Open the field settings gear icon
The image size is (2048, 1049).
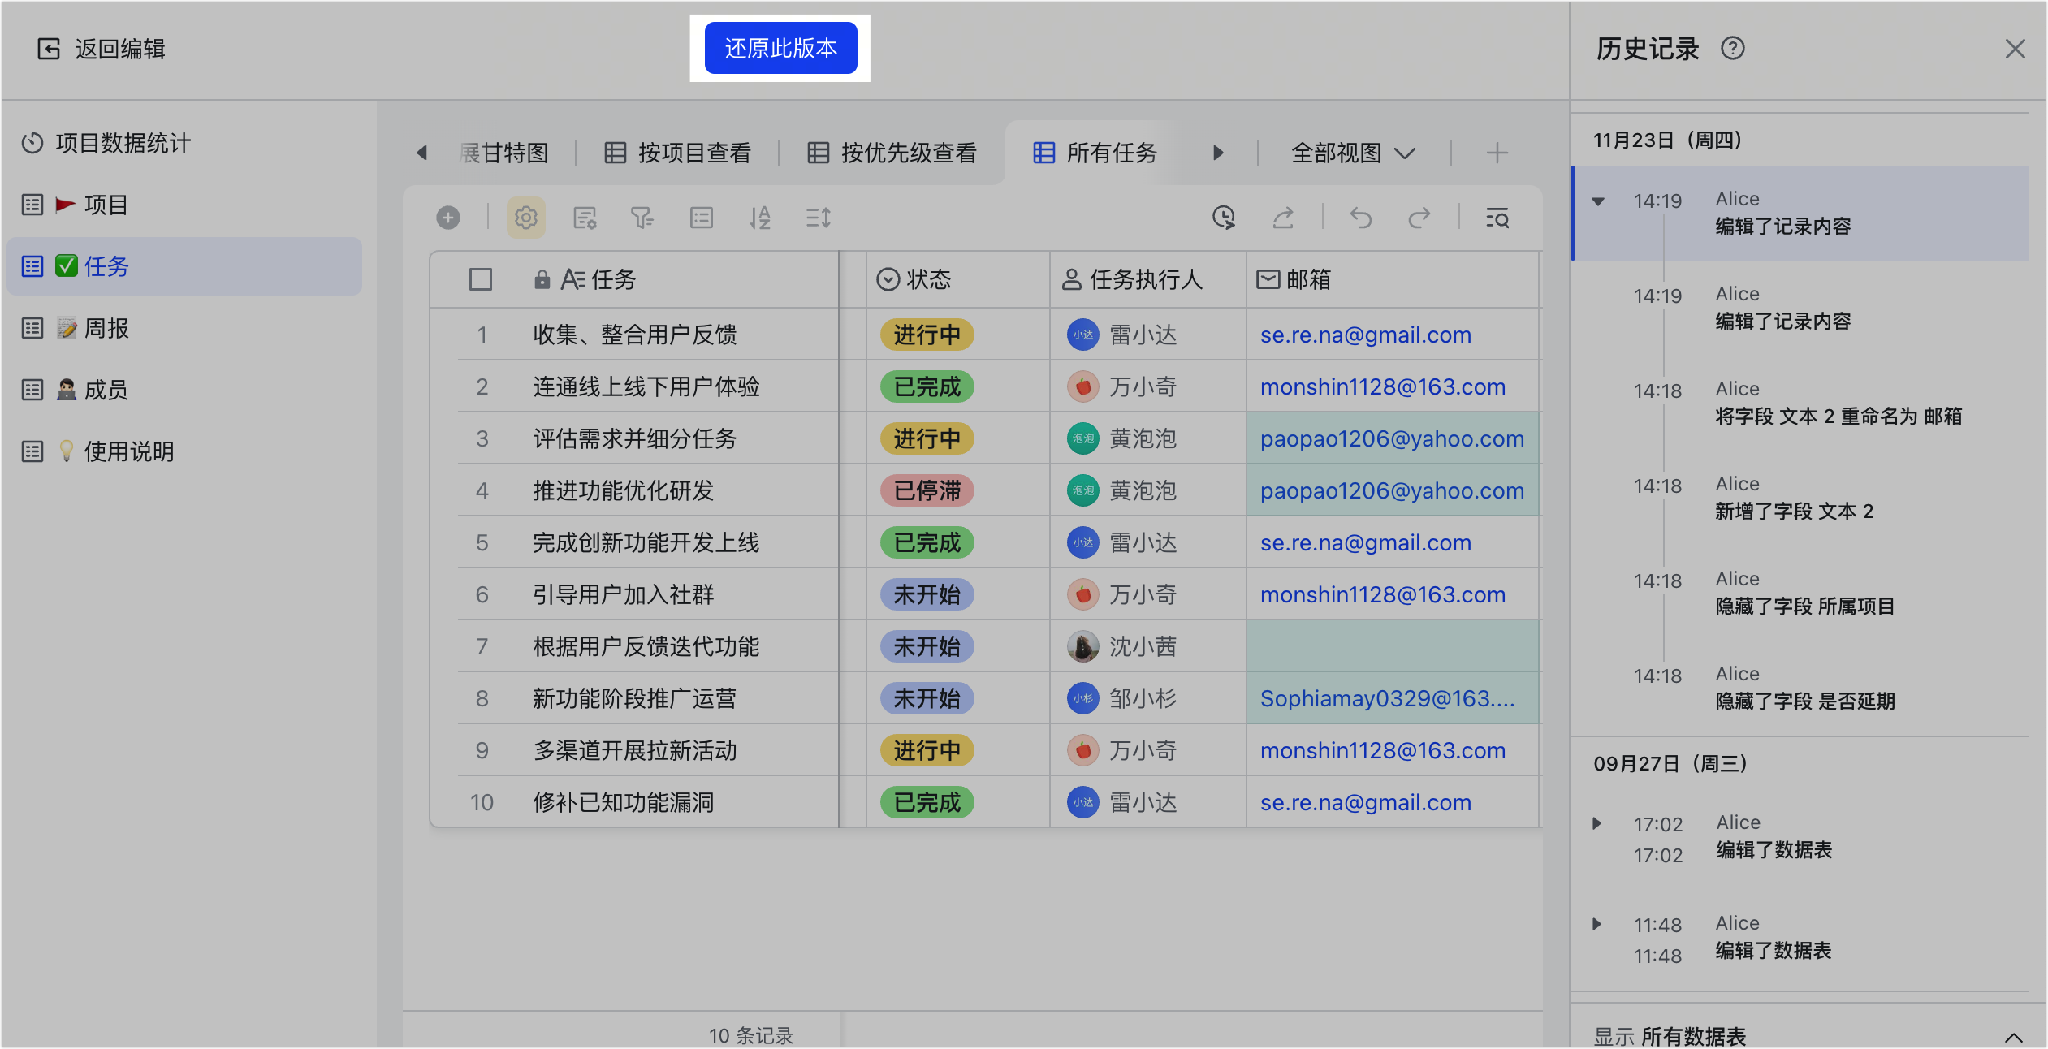(526, 218)
